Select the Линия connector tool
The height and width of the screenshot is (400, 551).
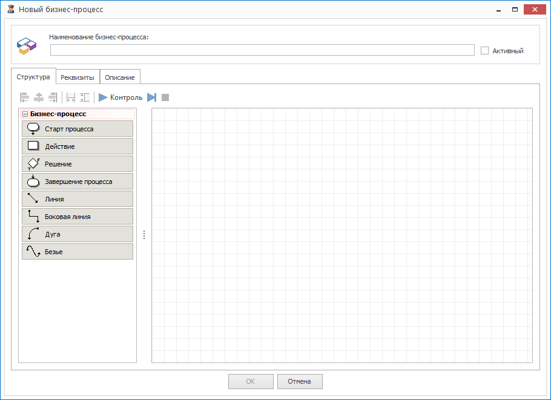pos(78,198)
